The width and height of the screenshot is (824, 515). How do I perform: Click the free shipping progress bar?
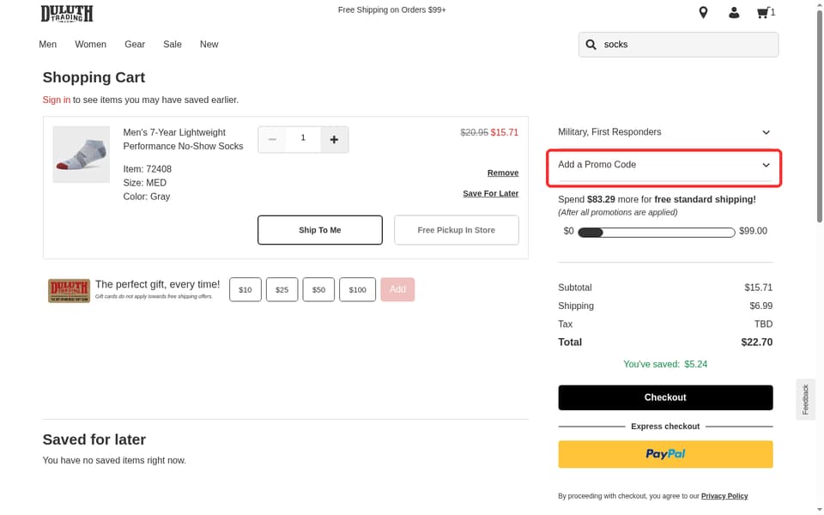(657, 233)
